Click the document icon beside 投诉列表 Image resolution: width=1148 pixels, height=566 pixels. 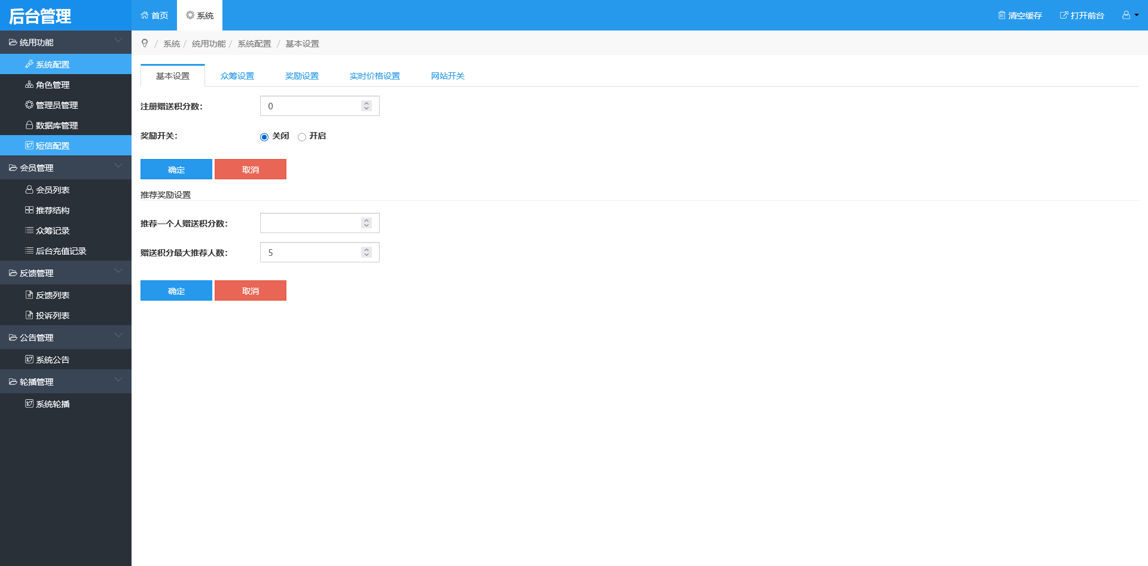(29, 315)
